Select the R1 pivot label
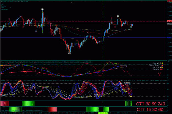The width and height of the screenshot is (172, 114). click(x=72, y=2)
